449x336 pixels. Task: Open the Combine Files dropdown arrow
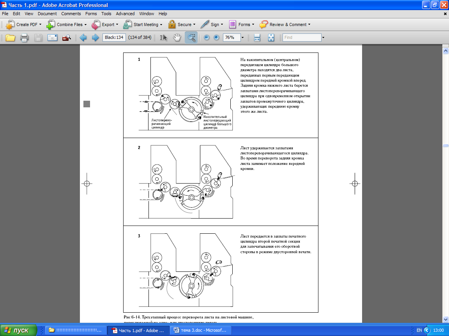tap(85, 24)
